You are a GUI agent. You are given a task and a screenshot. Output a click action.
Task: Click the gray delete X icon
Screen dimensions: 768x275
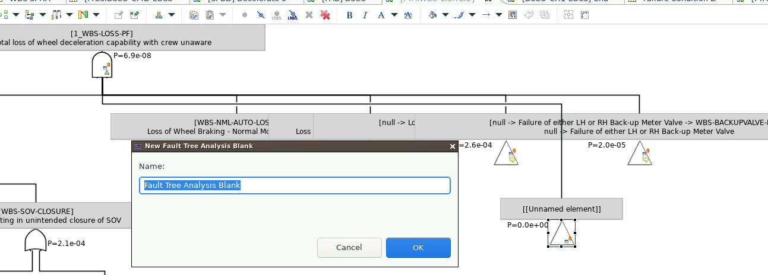(x=309, y=15)
